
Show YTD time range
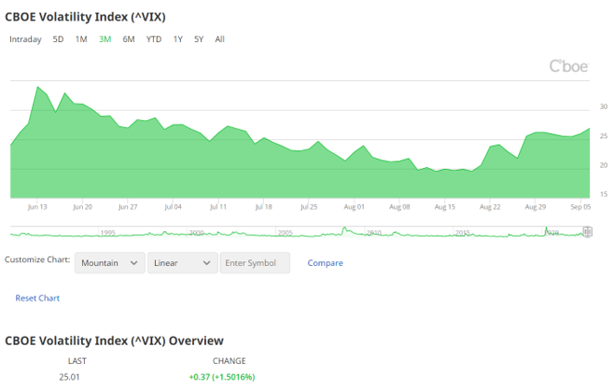click(x=154, y=39)
